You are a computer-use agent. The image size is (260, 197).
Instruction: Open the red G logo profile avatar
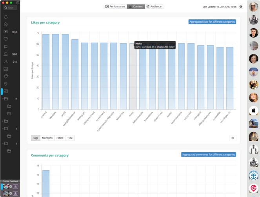254,188
